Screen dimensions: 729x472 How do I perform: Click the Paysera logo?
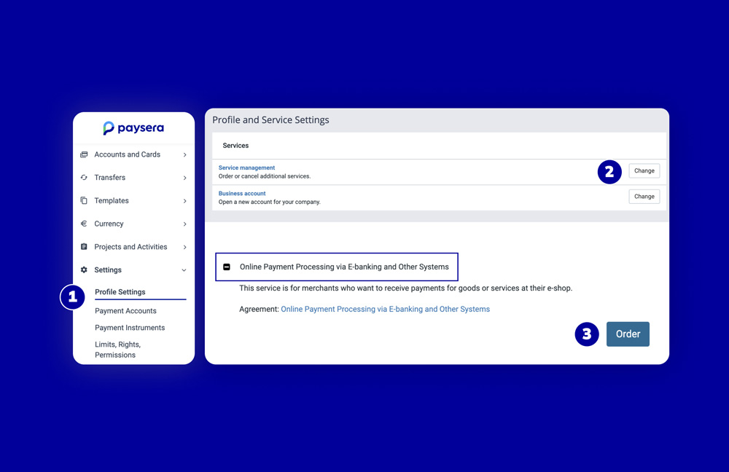pos(133,127)
